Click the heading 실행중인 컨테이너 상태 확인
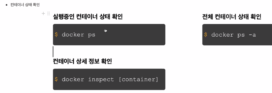Image resolution: width=272 pixels, height=93 pixels. tap(88, 17)
